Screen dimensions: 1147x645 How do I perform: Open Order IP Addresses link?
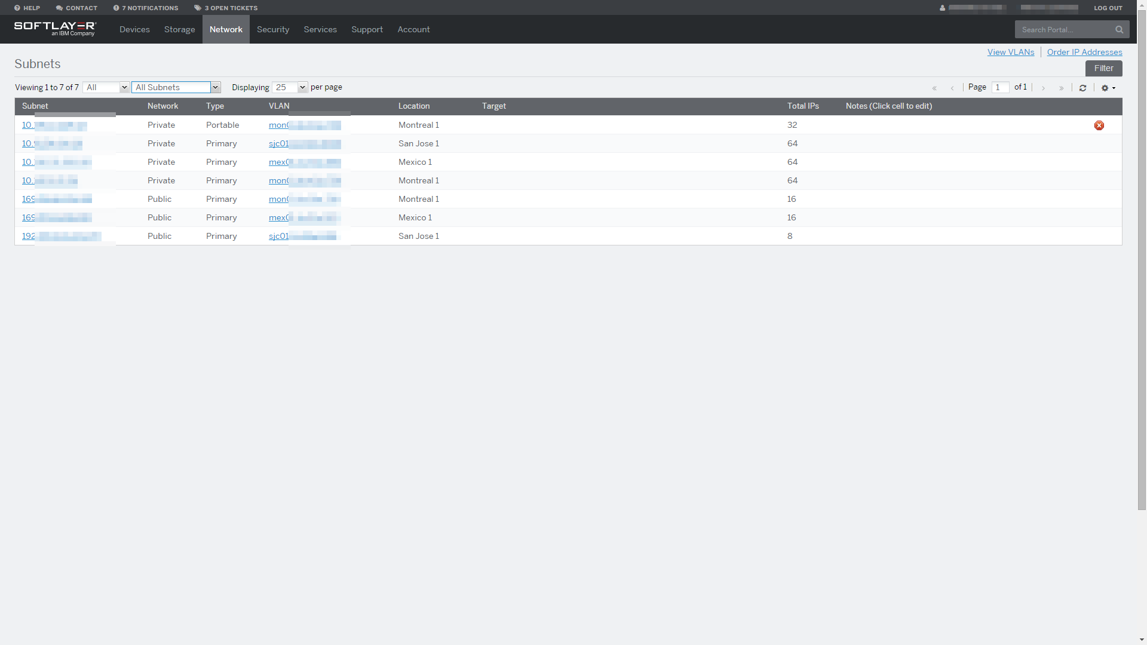click(1084, 52)
